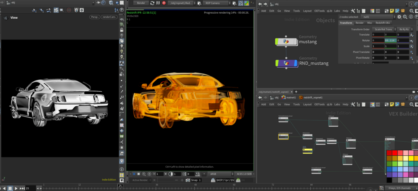Stop the render with the red icon
The height and width of the screenshot is (191, 418).
164,3
